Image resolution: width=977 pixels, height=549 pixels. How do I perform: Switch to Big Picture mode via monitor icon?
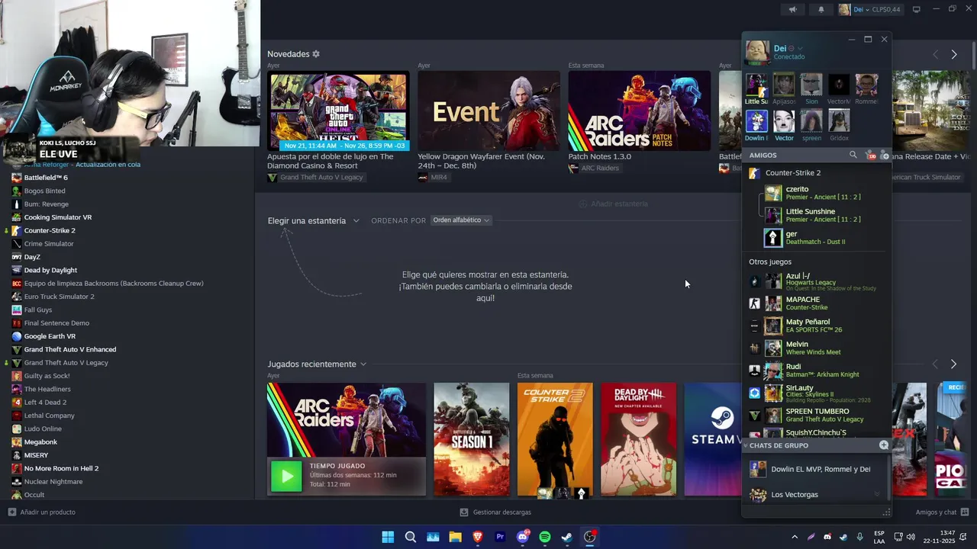click(917, 9)
